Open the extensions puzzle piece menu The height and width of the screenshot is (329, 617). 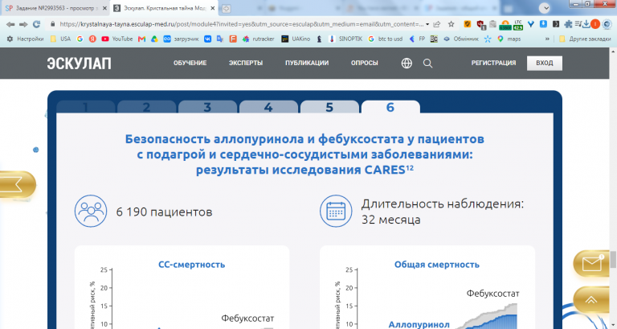click(568, 24)
